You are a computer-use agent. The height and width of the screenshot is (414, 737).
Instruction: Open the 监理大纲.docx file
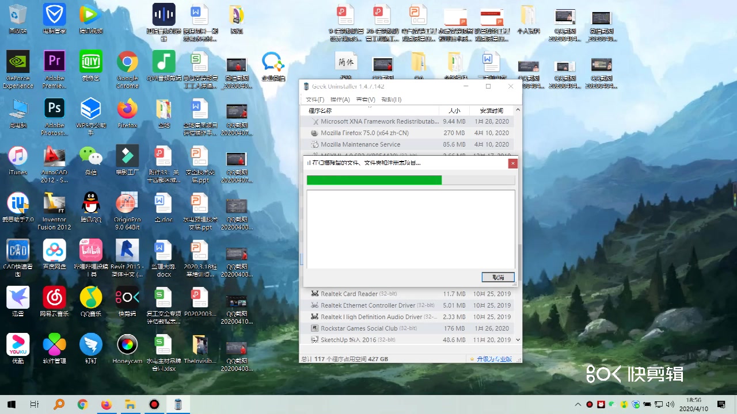[164, 258]
